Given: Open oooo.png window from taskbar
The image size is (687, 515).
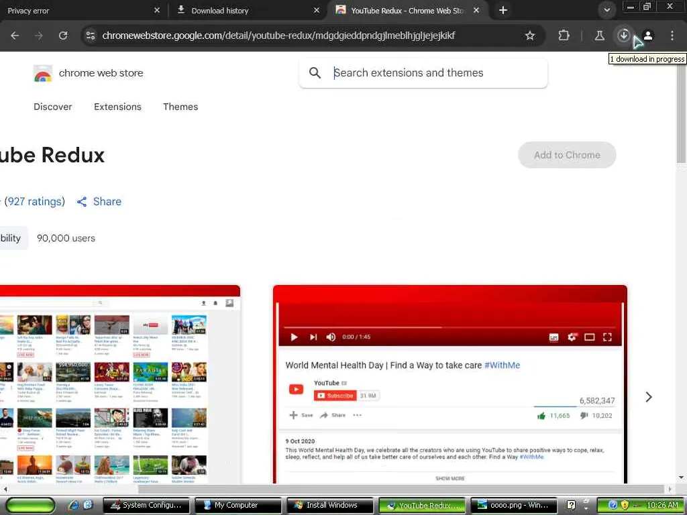Looking at the screenshot, I should pos(513,505).
